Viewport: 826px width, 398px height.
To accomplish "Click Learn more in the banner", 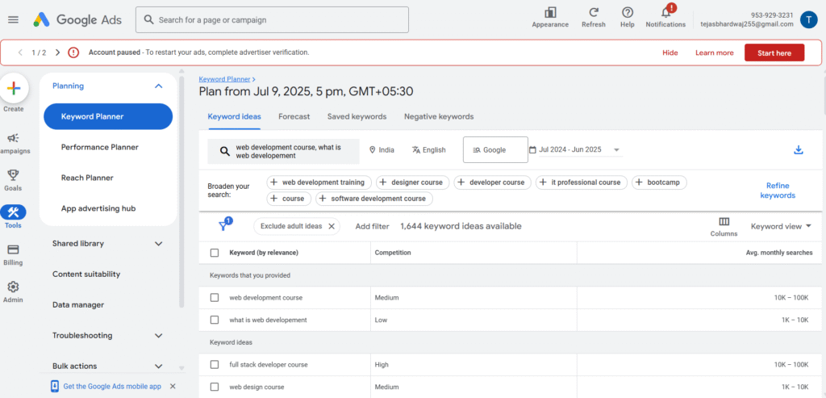I will click(714, 52).
